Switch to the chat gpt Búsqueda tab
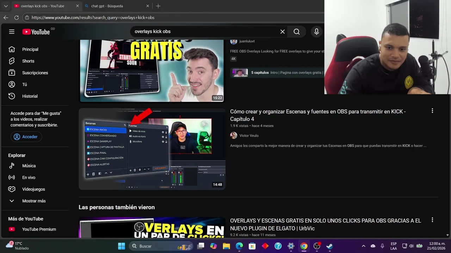 click(x=117, y=6)
